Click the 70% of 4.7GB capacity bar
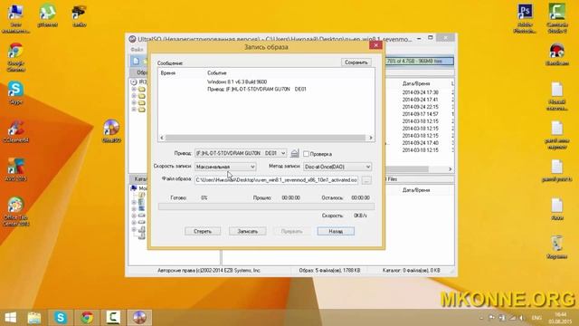The height and width of the screenshot is (326, 579). [x=420, y=62]
